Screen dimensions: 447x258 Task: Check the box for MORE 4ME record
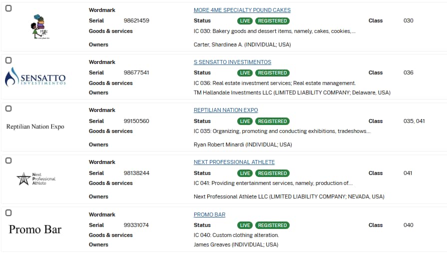[8, 8]
